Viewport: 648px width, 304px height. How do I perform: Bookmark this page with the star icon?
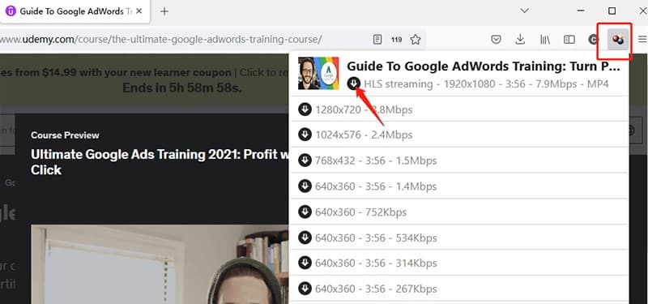[416, 40]
